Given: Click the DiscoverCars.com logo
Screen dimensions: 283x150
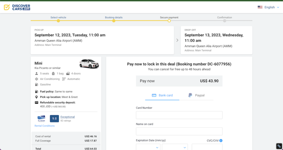Looking at the screenshot, I should (x=17, y=7).
